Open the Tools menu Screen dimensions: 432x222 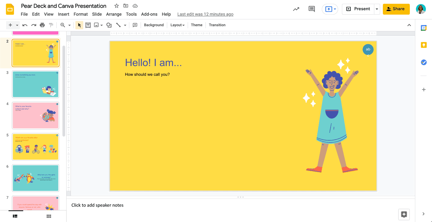point(131,14)
